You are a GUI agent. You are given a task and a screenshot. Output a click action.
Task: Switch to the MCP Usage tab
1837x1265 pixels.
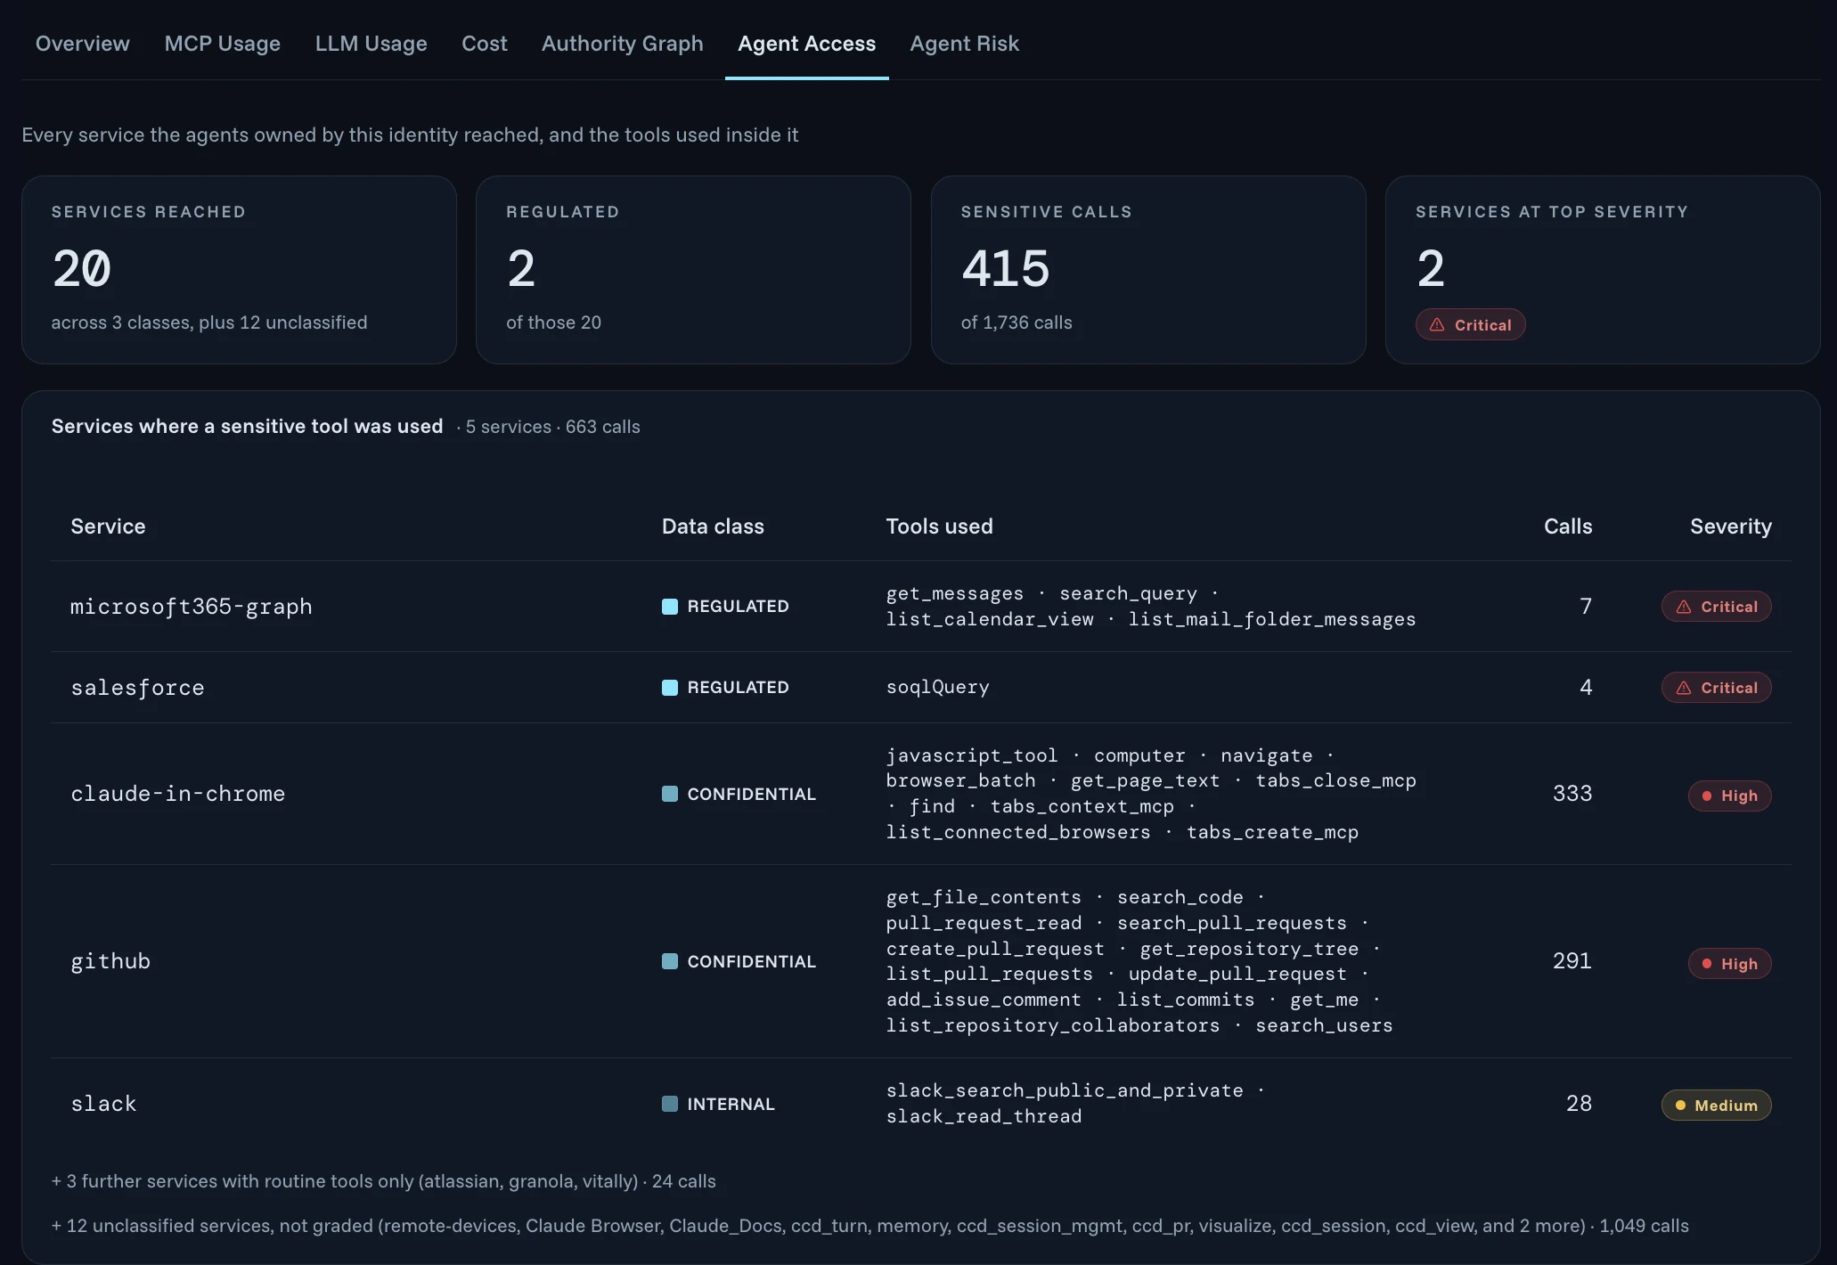(x=222, y=44)
